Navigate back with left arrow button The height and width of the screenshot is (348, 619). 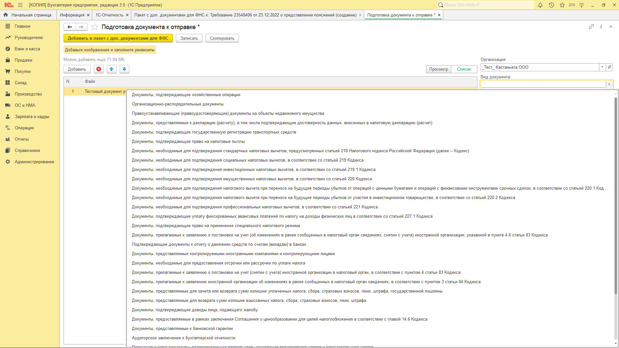click(x=70, y=27)
